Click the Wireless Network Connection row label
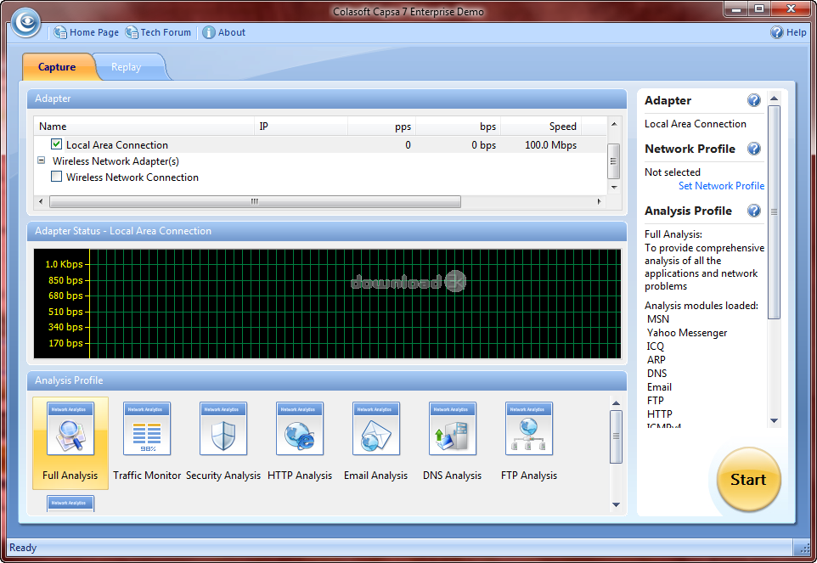The width and height of the screenshot is (817, 563). pyautogui.click(x=132, y=177)
